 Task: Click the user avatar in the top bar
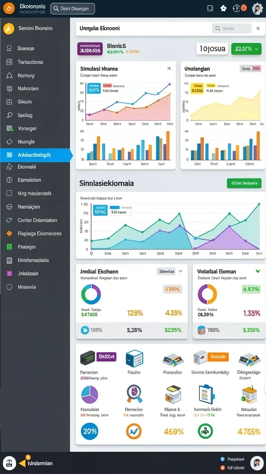258,8
